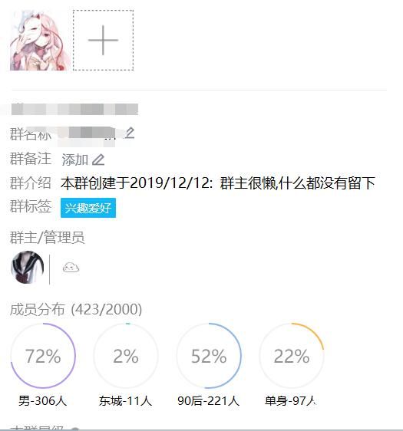Click the 单身-97人 label
This screenshot has width=403, height=431.
(290, 401)
